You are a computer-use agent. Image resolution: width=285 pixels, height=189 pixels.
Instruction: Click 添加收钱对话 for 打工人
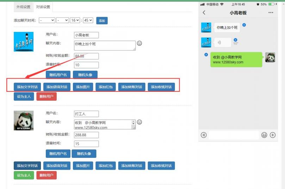(x=161, y=166)
